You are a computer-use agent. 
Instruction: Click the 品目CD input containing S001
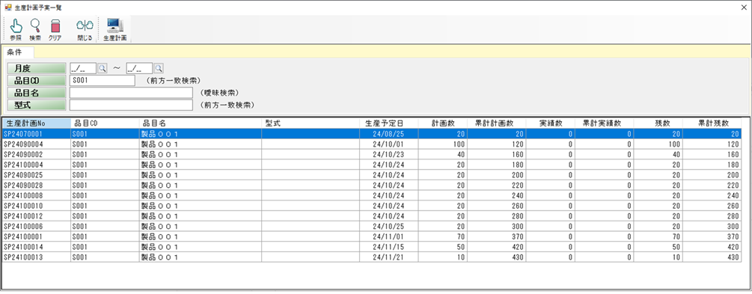point(103,81)
